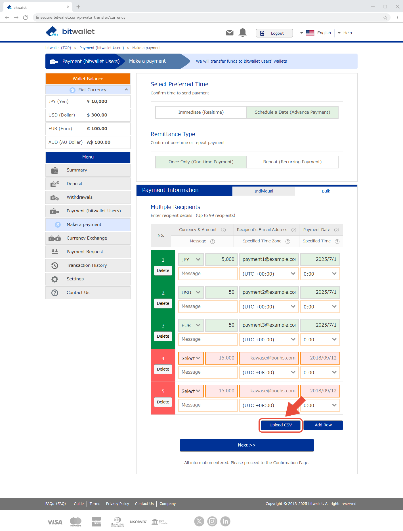Click Message field in row 1
The image size is (403, 531).
point(208,274)
